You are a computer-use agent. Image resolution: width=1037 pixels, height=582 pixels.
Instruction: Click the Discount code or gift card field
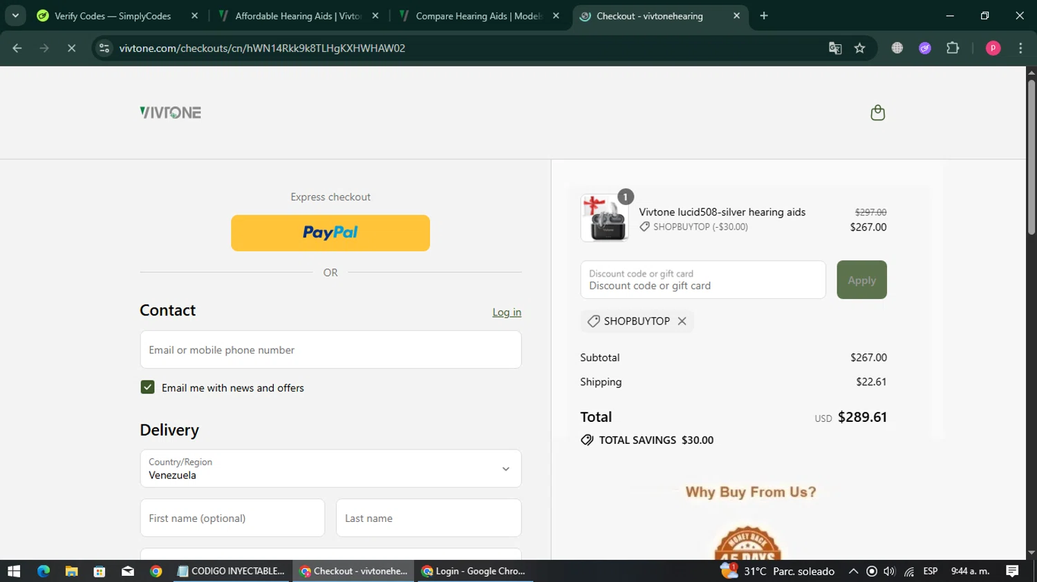[x=703, y=280]
